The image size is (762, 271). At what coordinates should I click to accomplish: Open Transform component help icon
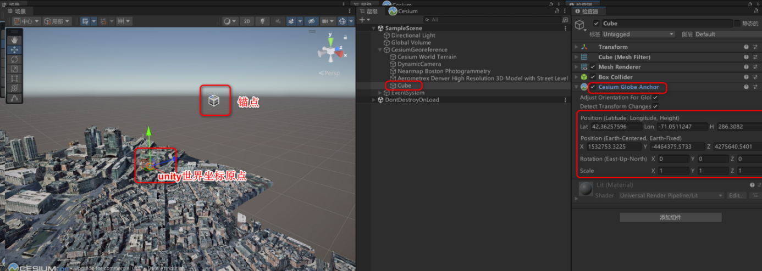tap(746, 47)
